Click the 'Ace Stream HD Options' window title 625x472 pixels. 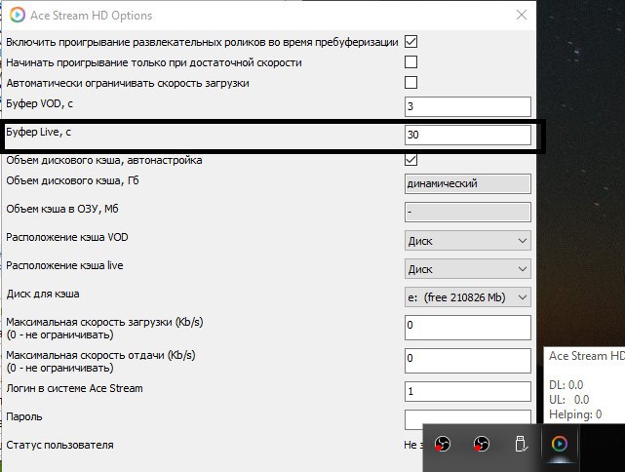point(92,16)
